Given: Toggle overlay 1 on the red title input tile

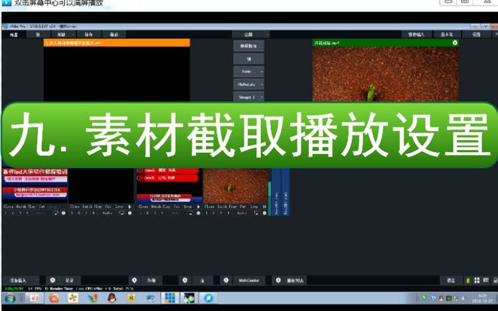Looking at the screenshot, I should pyautogui.click(x=6, y=213).
